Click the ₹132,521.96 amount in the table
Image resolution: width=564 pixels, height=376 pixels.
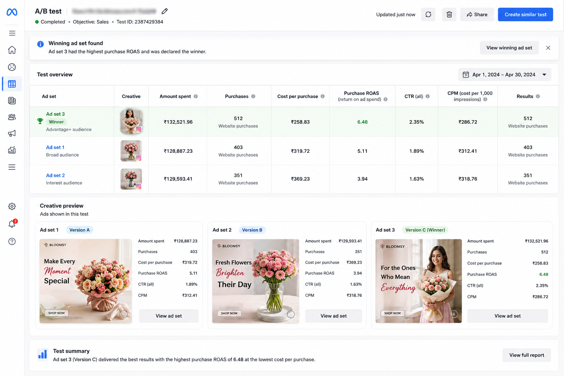(178, 122)
